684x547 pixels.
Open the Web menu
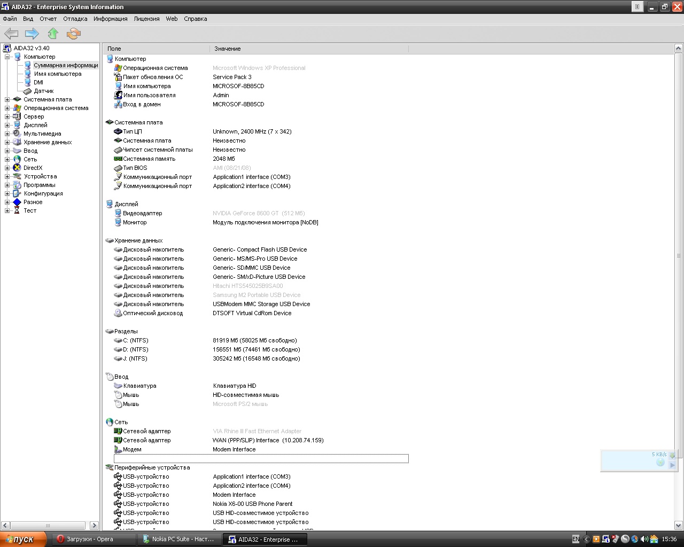(x=172, y=19)
